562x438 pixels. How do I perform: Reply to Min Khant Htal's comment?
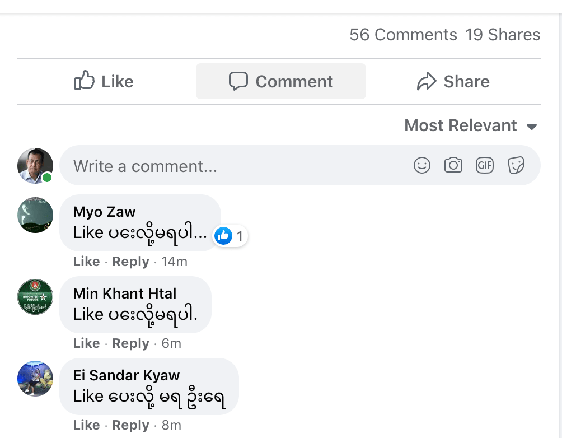click(130, 343)
